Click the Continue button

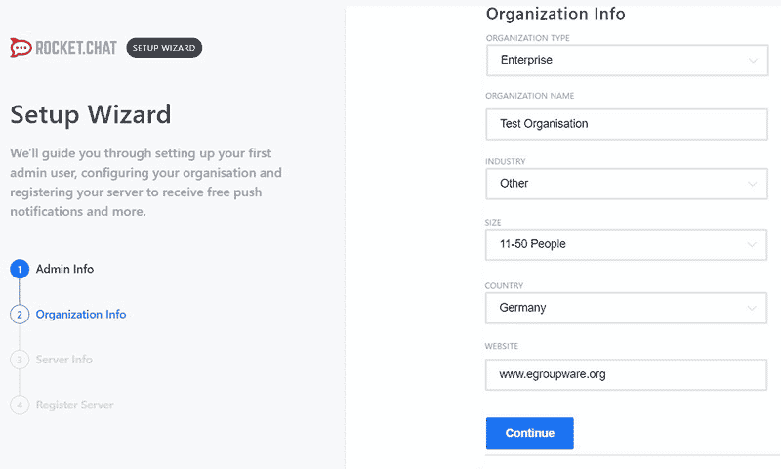point(529,433)
